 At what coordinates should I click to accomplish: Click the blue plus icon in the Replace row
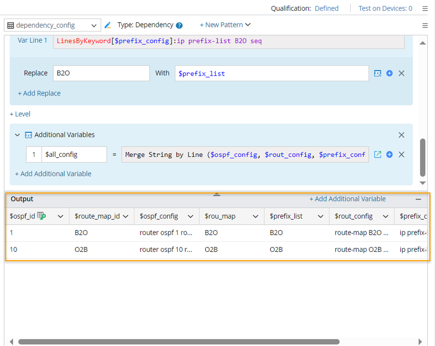(x=390, y=73)
